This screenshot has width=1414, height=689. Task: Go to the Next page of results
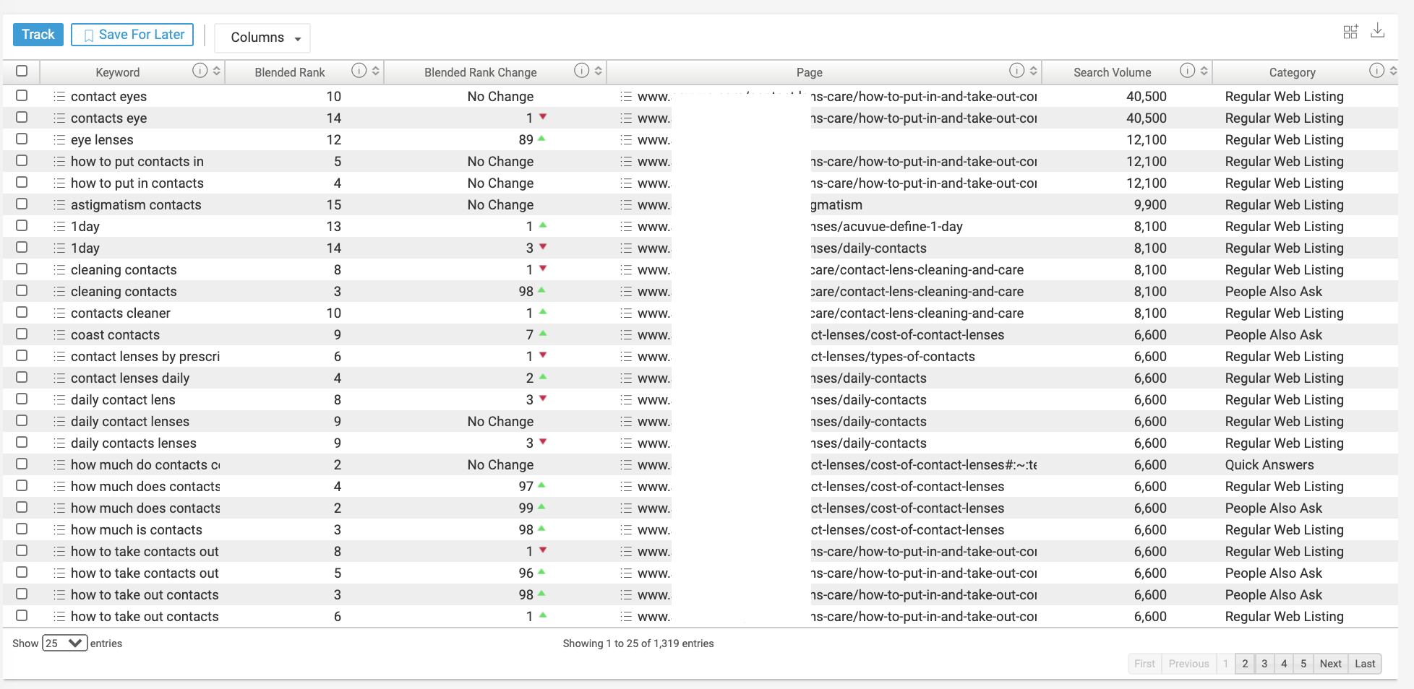1330,663
